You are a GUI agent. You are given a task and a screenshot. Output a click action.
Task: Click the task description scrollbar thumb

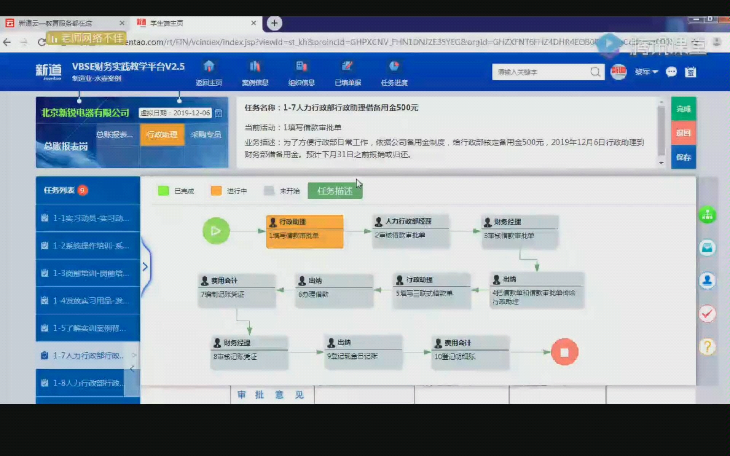661,131
